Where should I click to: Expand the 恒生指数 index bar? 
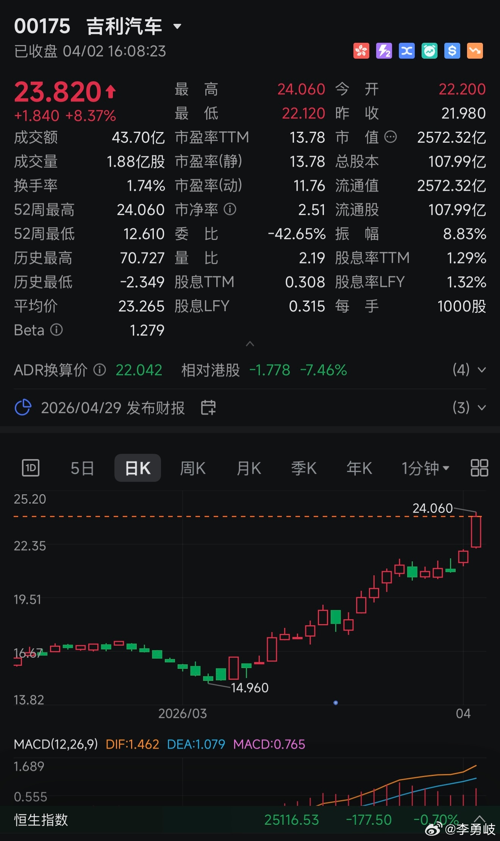pyautogui.click(x=480, y=819)
